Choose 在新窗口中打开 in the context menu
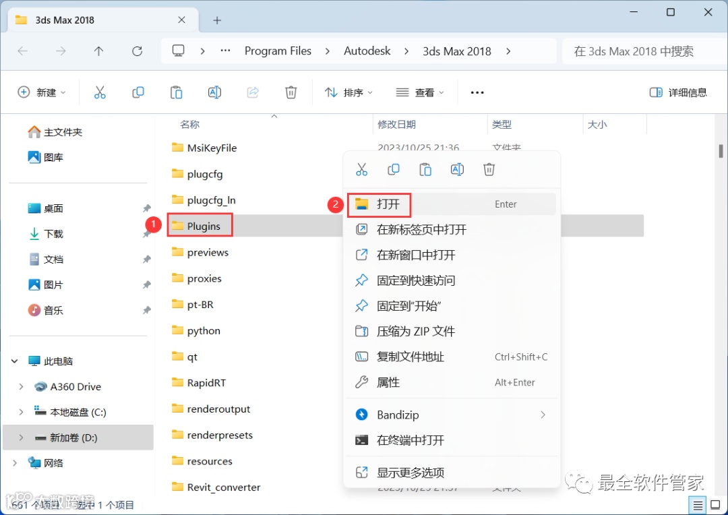 click(452, 255)
